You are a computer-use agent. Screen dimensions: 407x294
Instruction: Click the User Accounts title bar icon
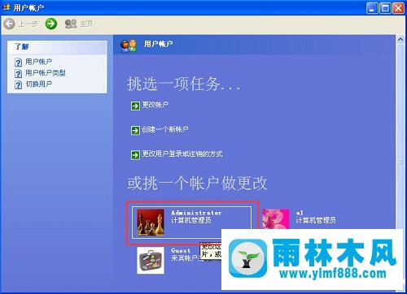click(x=7, y=7)
